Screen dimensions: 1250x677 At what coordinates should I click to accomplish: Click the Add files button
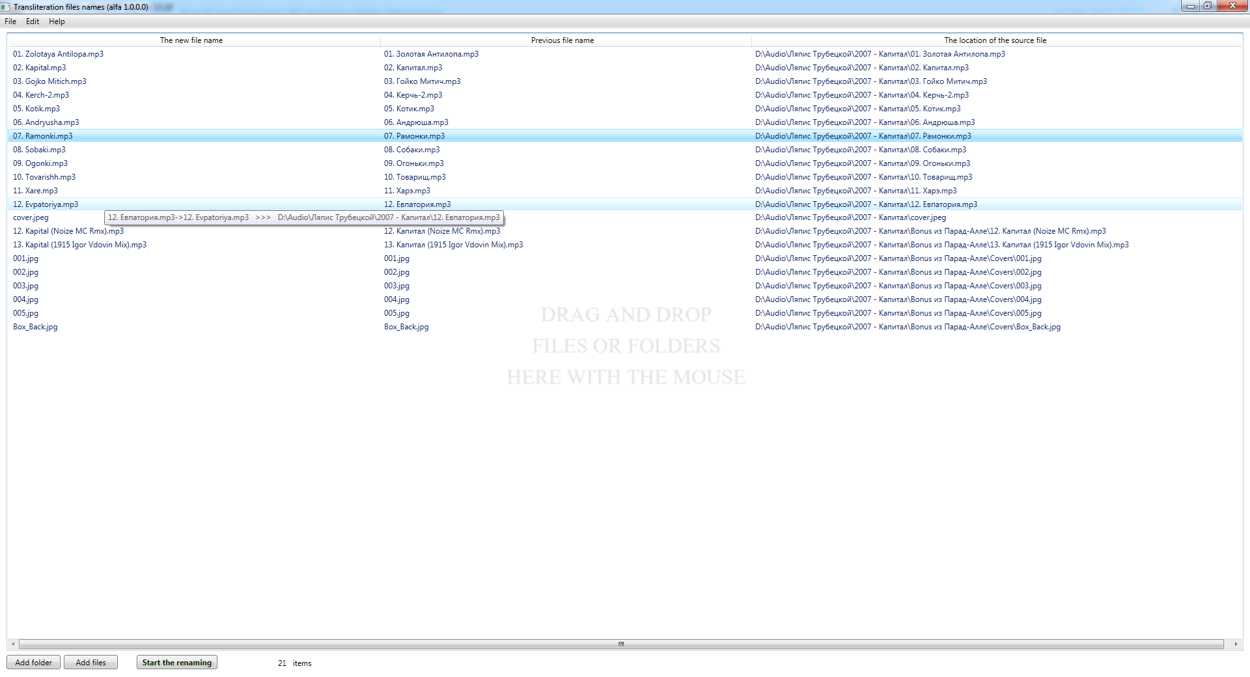pos(90,662)
